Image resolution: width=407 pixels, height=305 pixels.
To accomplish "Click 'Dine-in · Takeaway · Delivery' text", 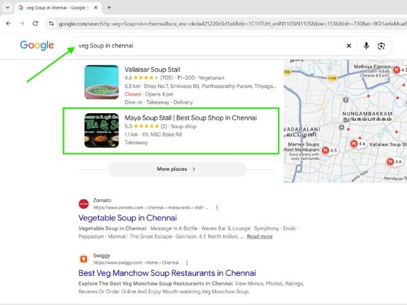I will [159, 102].
